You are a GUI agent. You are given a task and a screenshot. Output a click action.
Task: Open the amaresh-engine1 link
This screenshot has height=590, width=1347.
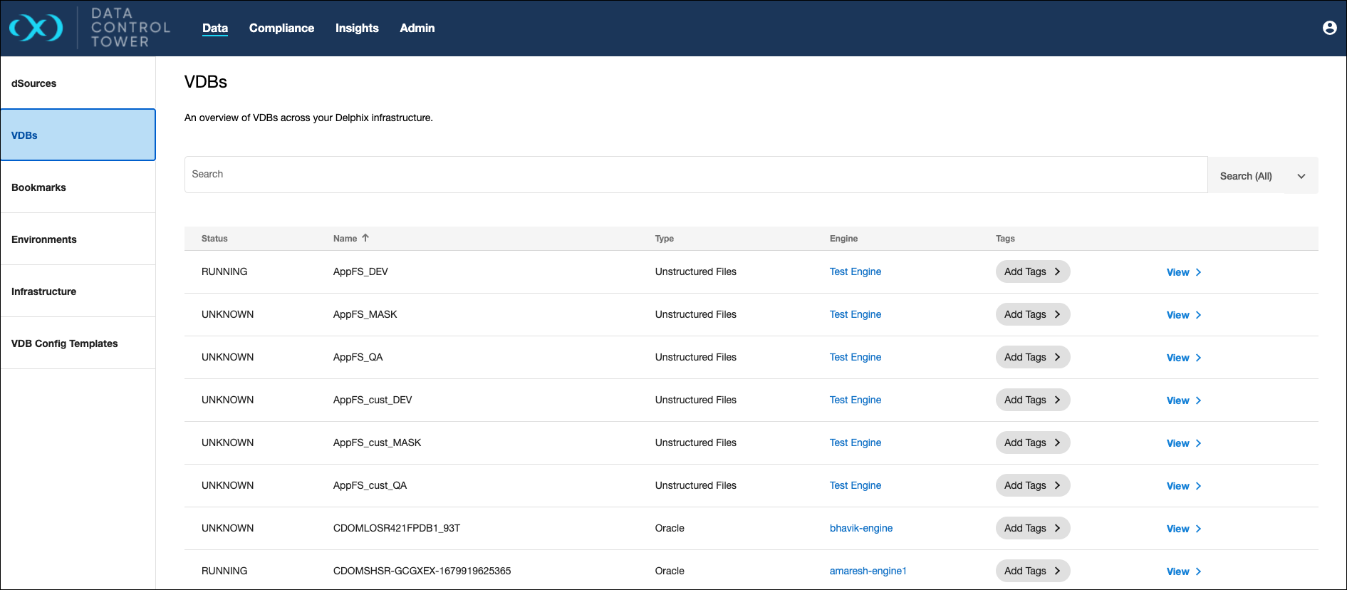tap(868, 571)
